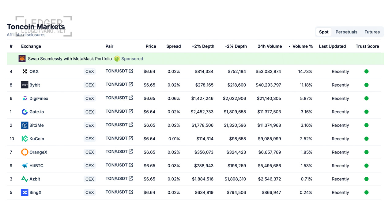Screen dimensions: 392x221
Task: Click the Sponsored label text
Action: click(x=132, y=59)
